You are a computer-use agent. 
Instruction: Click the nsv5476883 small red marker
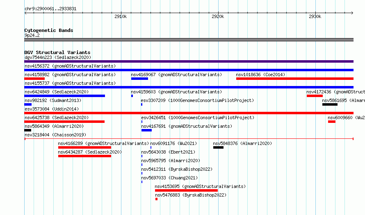156,199
